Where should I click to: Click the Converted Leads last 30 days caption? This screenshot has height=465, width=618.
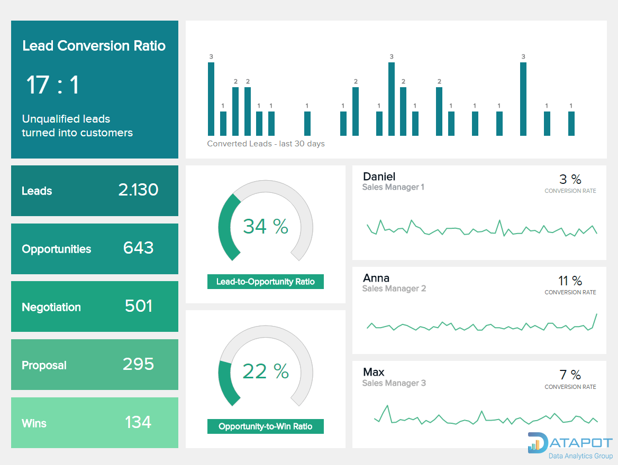click(x=266, y=143)
